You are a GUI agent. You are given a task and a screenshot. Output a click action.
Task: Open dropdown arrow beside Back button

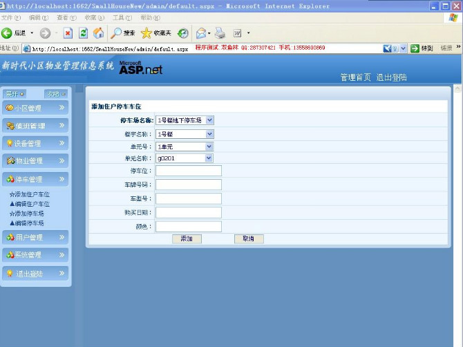(x=32, y=33)
